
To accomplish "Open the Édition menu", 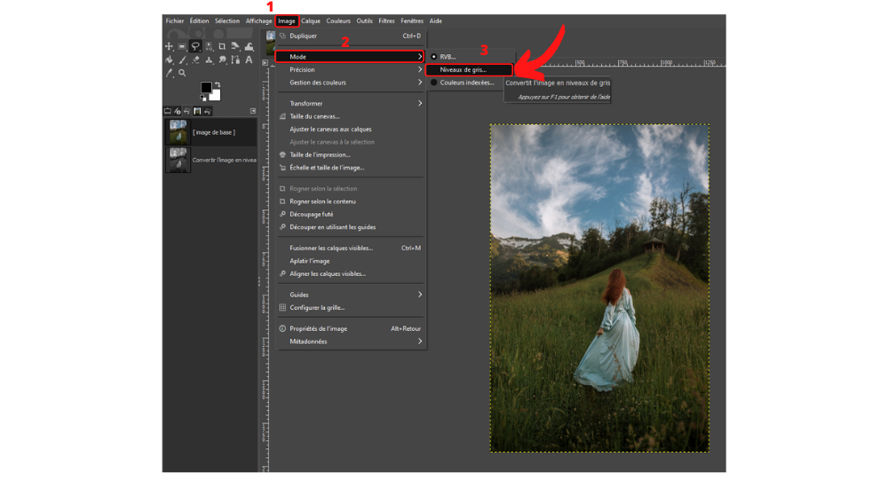I will pyautogui.click(x=199, y=21).
